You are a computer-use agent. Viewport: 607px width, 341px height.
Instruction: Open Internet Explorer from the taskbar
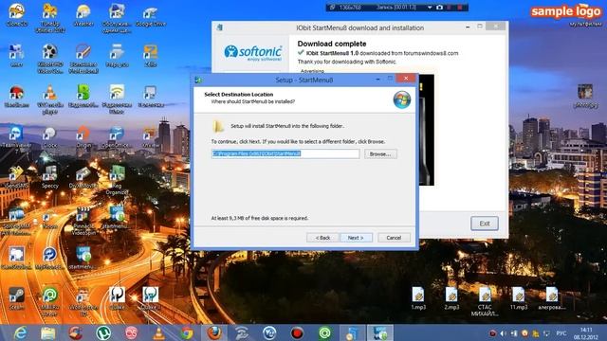tap(20, 332)
